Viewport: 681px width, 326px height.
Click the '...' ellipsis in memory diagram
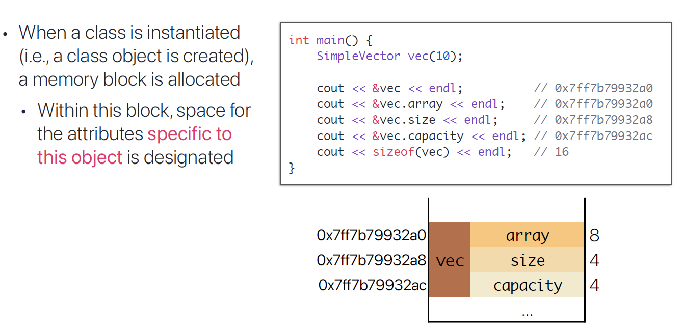[527, 313]
